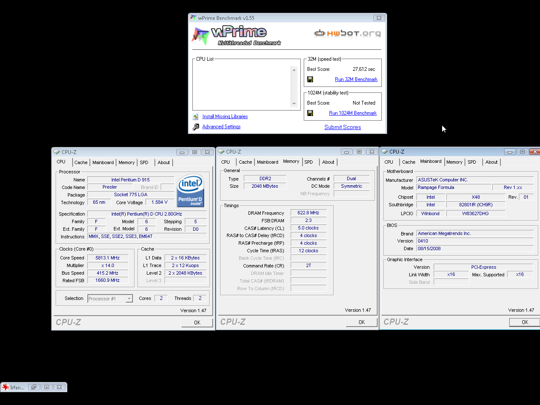Open the SPD tab in the CPU-Z CPU window
The width and height of the screenshot is (540, 405).
pyautogui.click(x=144, y=162)
